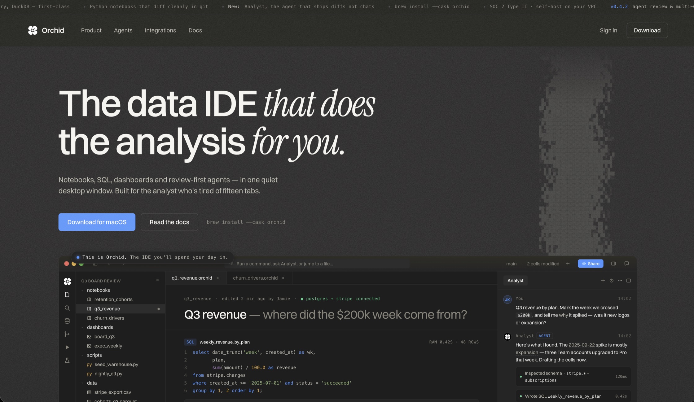
Task: Close the churn_drivers.orchid tab
Action: coord(283,278)
